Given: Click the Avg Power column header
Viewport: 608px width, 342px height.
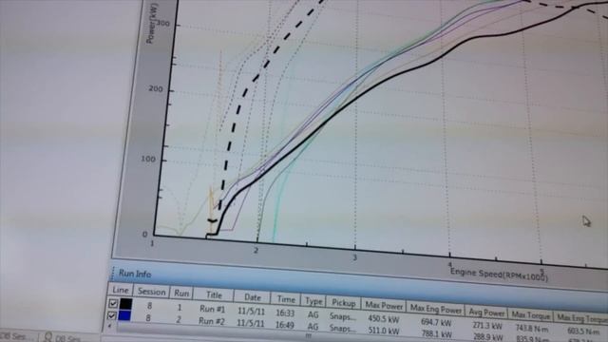Looking at the screenshot, I should click(486, 312).
